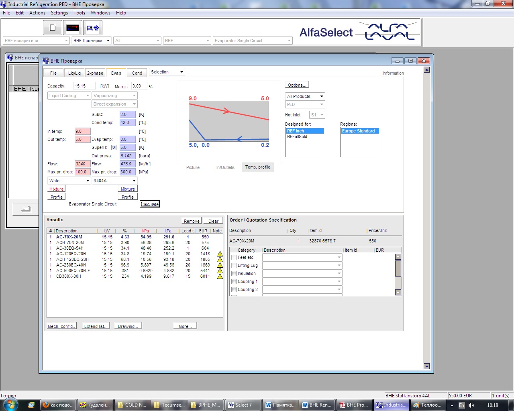Click the printer-settings toolbar icon
514x411 pixels.
93,28
